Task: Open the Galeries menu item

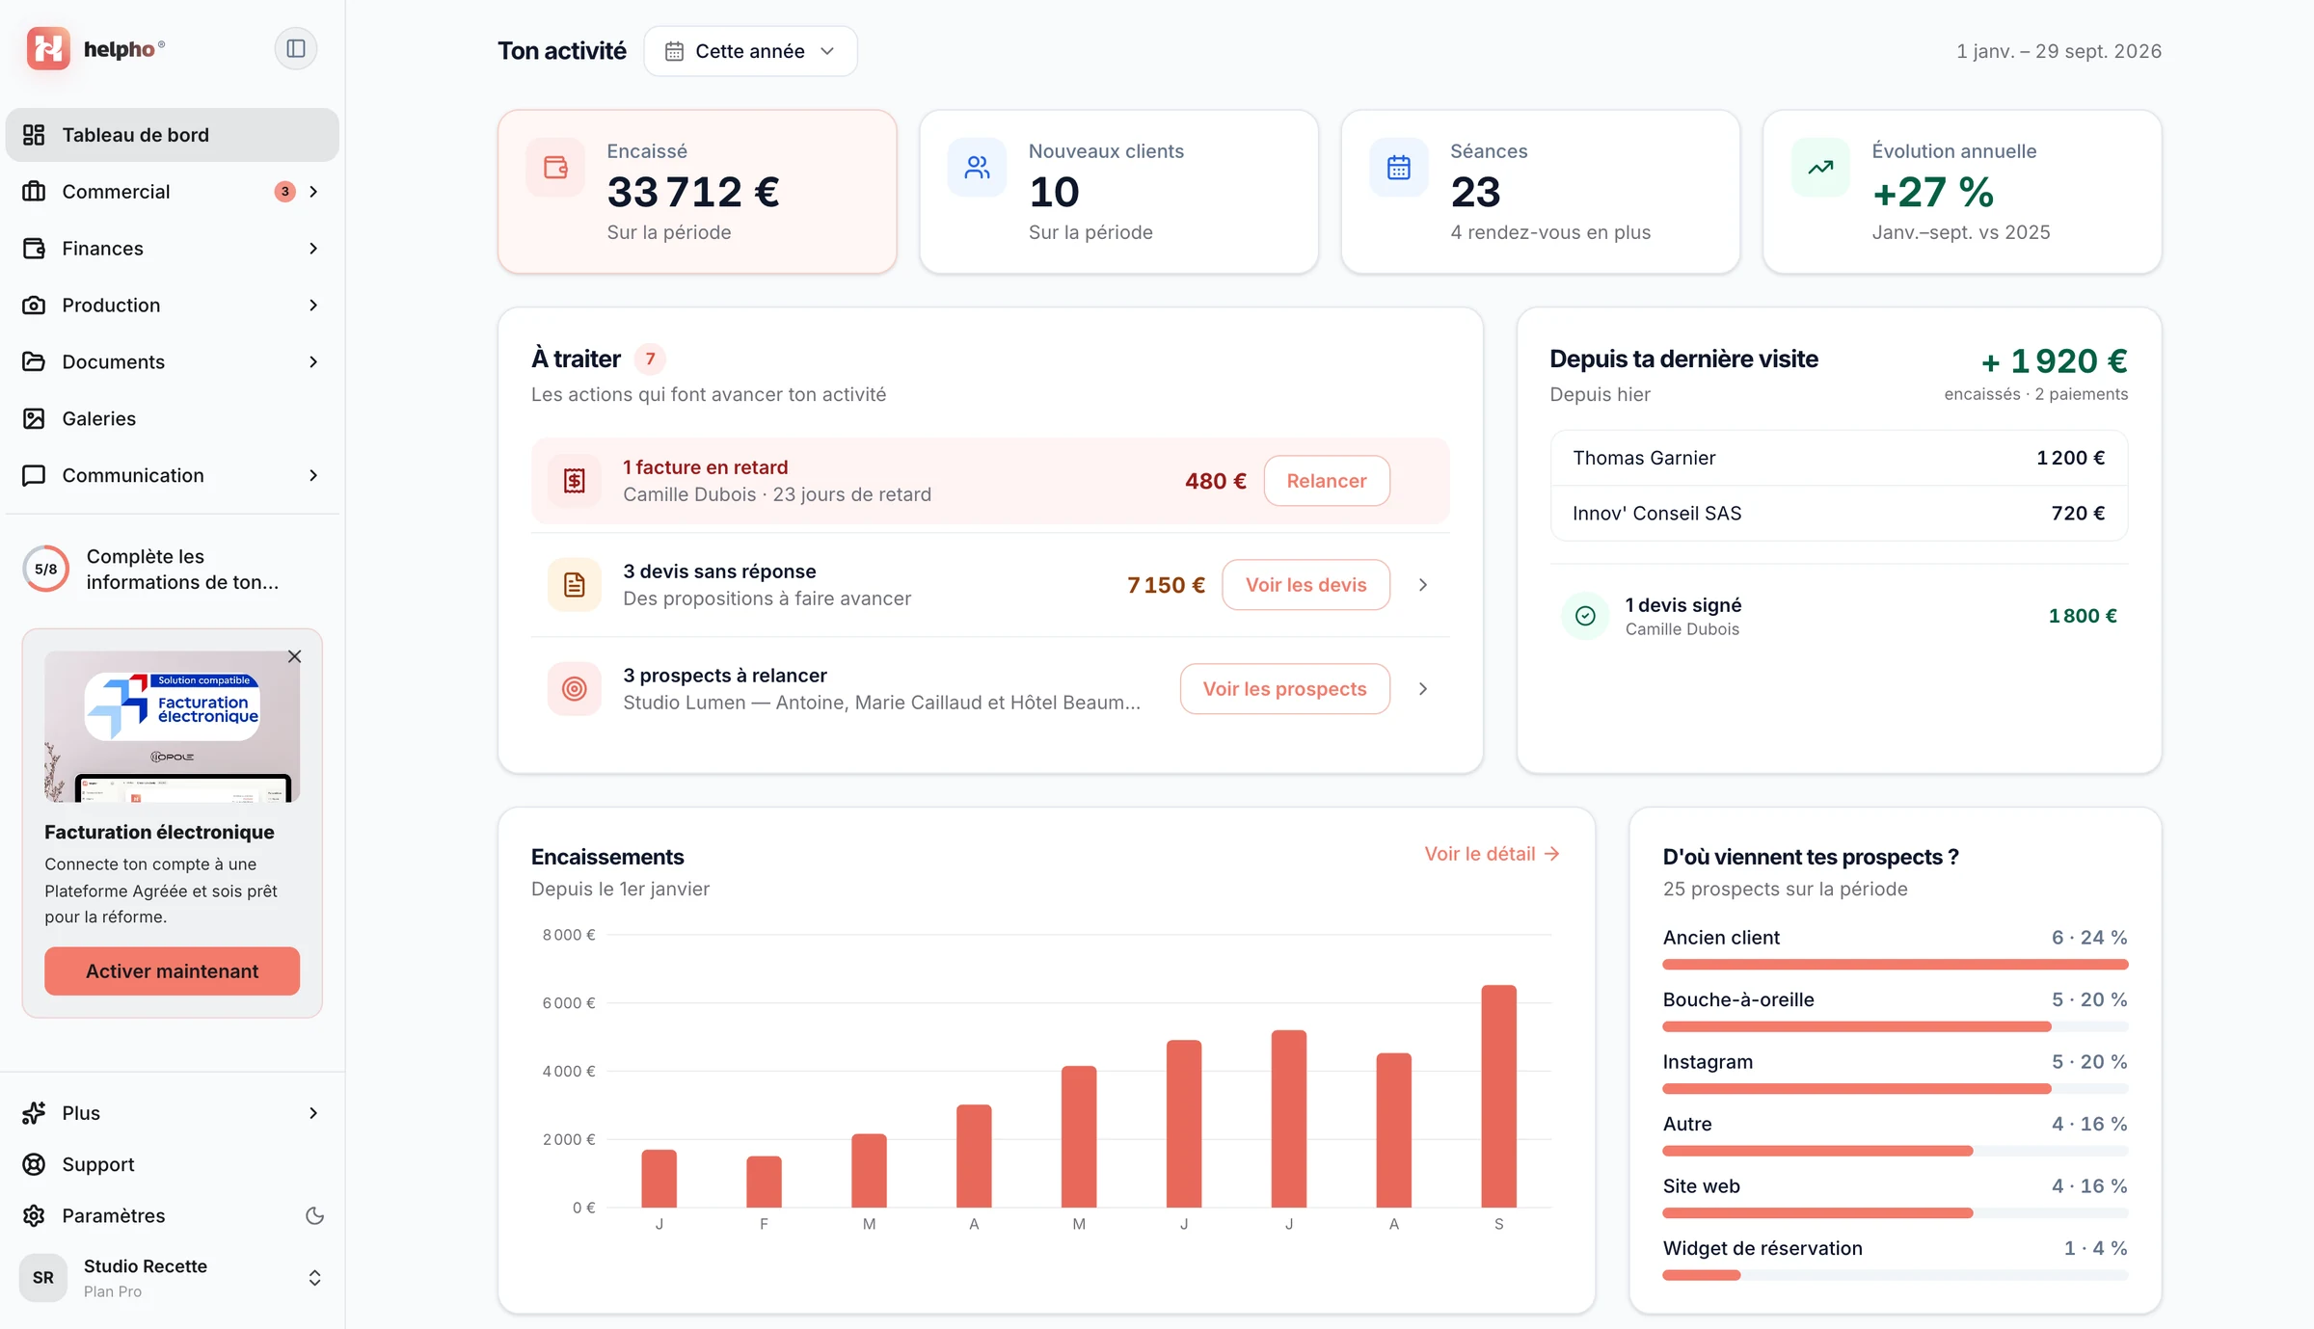Action: [x=173, y=418]
